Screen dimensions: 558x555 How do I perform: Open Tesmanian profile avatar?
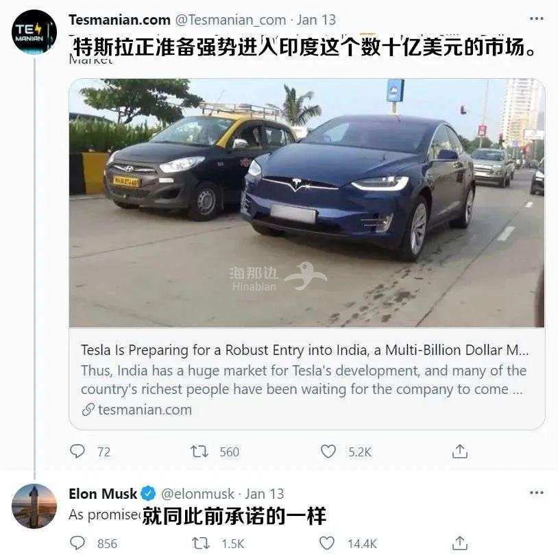pyautogui.click(x=34, y=32)
